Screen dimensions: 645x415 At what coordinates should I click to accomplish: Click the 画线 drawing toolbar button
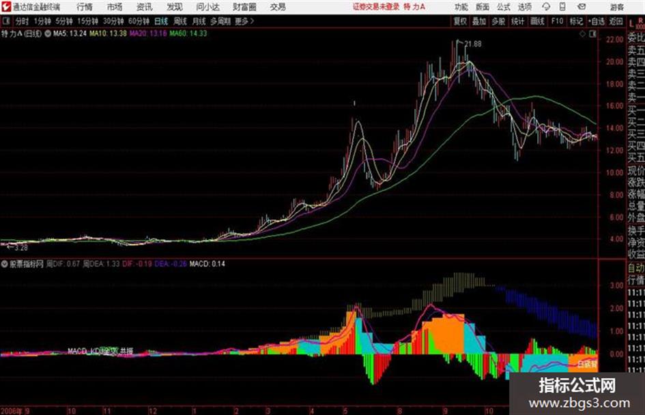tap(537, 21)
